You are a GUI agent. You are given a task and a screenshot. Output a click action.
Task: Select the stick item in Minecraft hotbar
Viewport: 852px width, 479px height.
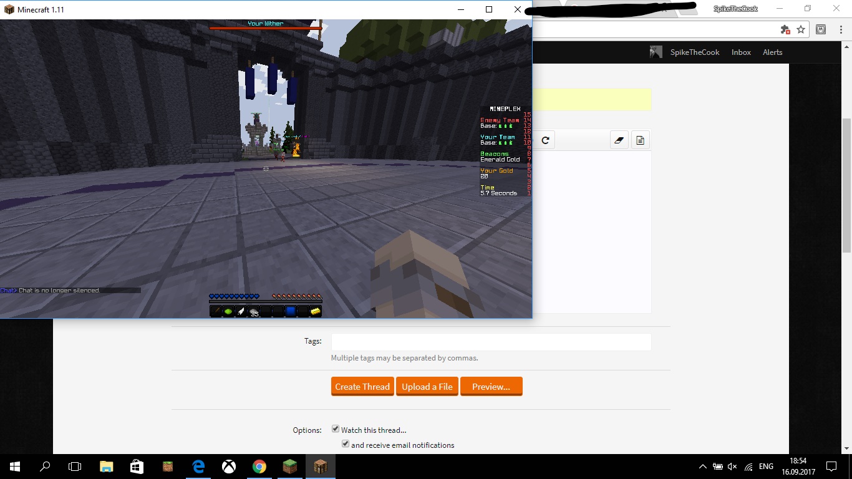coord(216,311)
